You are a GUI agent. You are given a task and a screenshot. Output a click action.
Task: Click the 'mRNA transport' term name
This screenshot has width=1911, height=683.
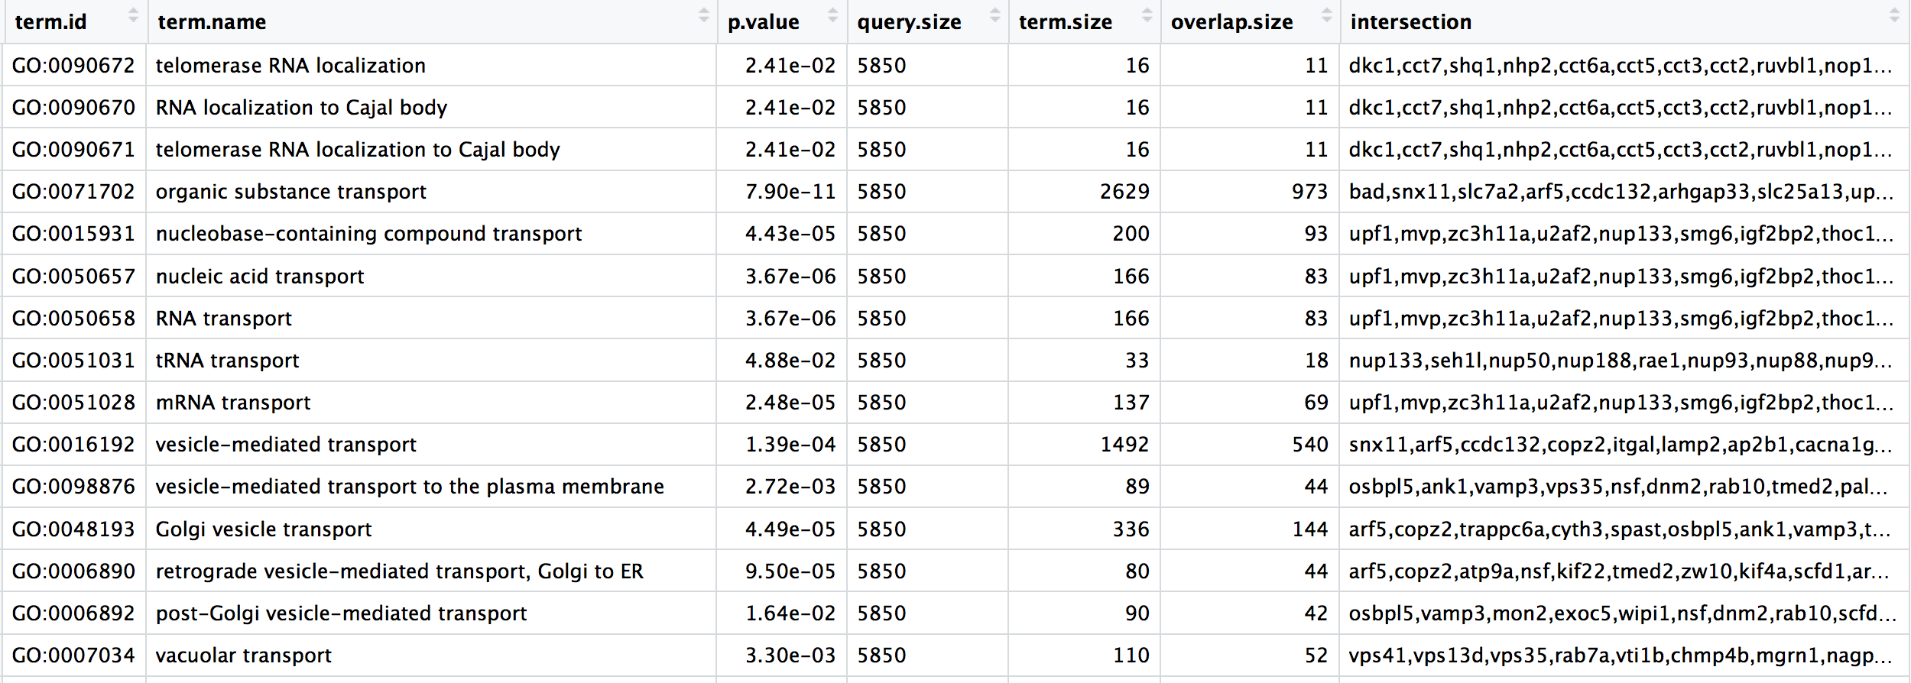[x=233, y=403]
